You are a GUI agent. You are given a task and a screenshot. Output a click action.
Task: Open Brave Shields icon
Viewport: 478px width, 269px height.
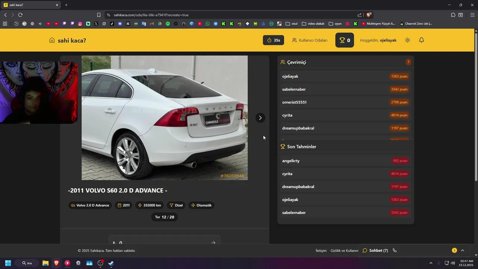[x=369, y=15]
